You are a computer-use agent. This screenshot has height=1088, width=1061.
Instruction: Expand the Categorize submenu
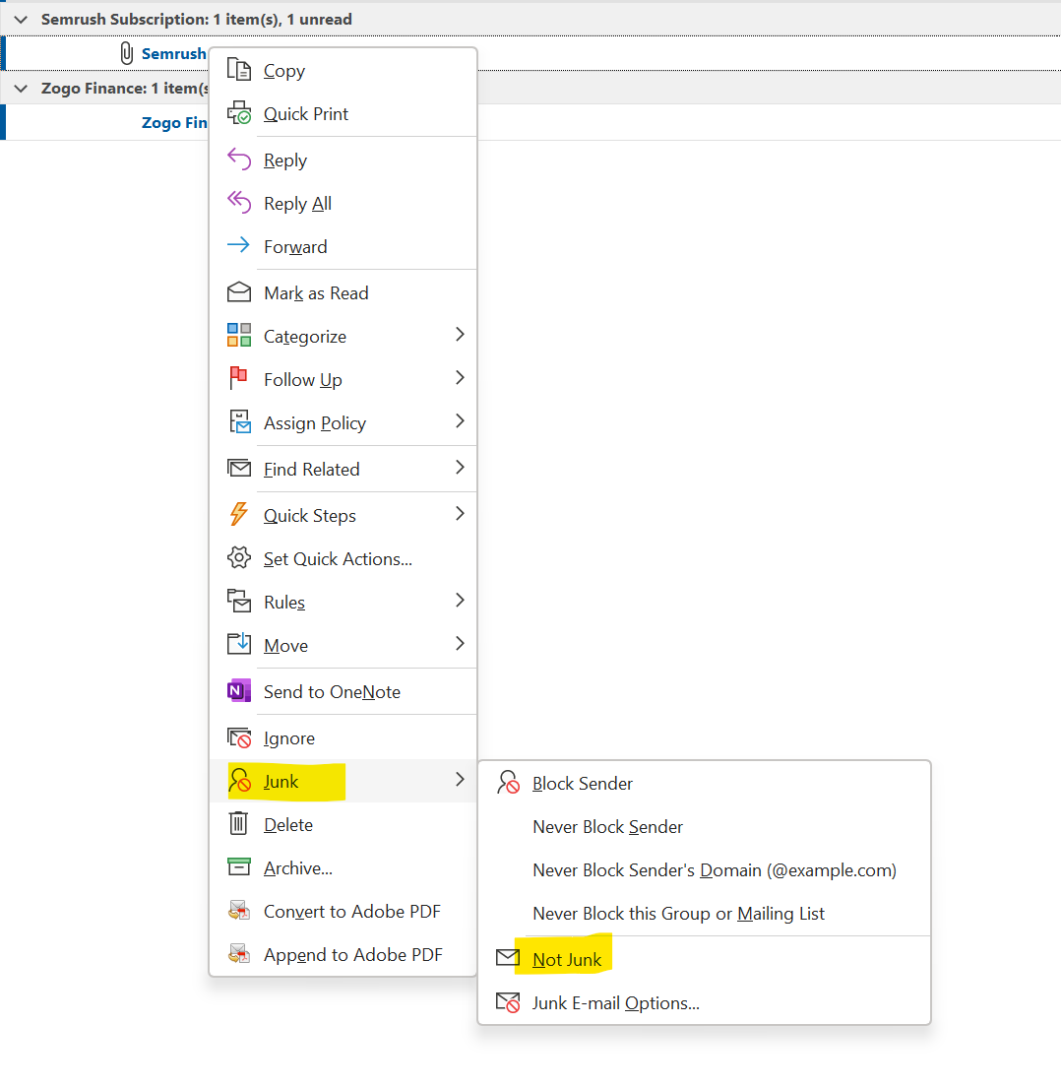pos(304,335)
